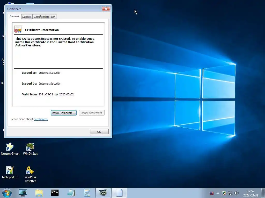The image size is (265, 198).
Task: Open the Windows Start menu orb
Action: pyautogui.click(x=7, y=193)
